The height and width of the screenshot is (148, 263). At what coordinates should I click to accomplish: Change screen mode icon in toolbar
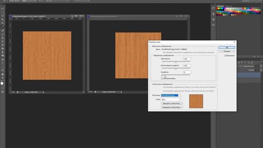(x=2, y=92)
